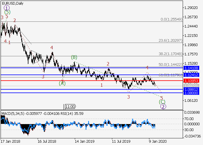Select the 1.10953 red price label
The image size is (203, 145).
[x=191, y=81]
